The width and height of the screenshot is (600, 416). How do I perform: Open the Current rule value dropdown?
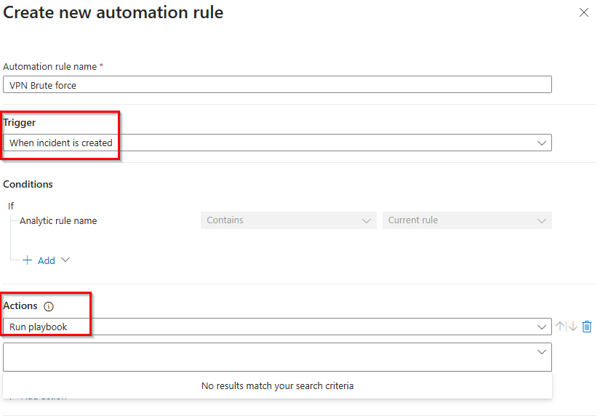tap(466, 220)
